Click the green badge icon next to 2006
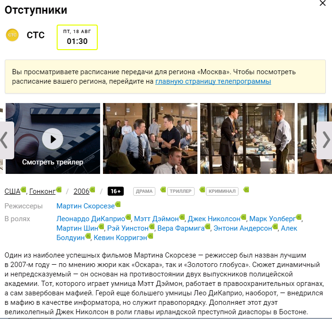 coord(92,189)
